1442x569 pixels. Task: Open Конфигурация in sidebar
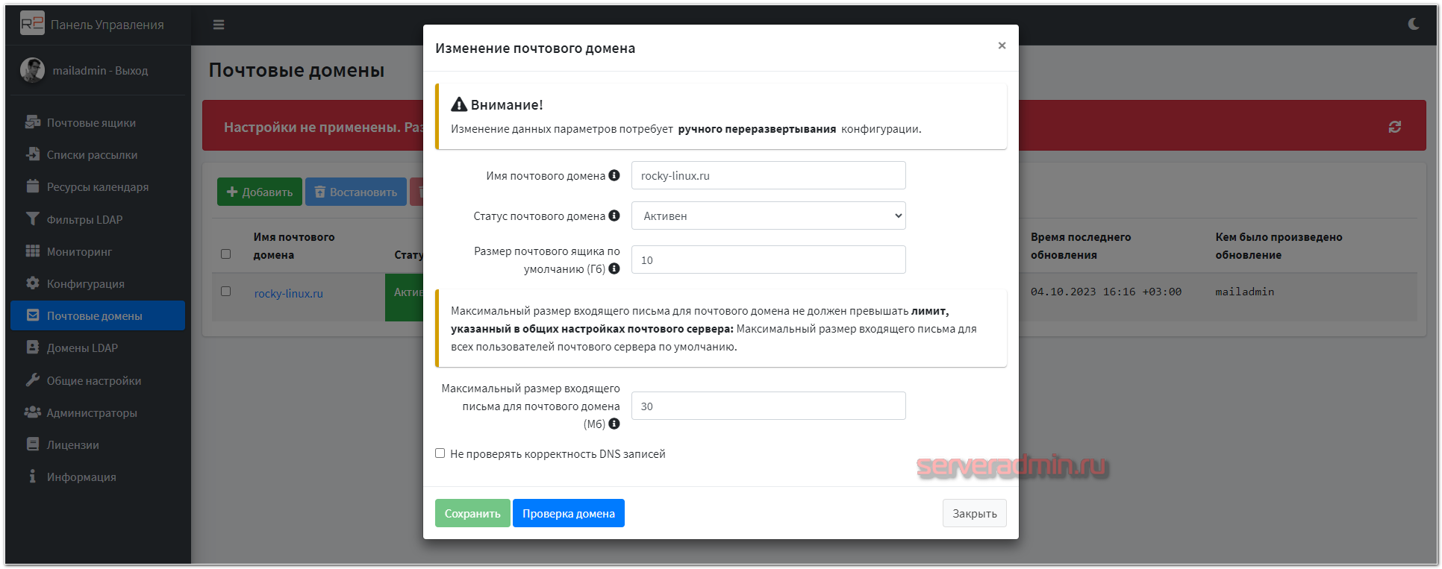pyautogui.click(x=98, y=283)
